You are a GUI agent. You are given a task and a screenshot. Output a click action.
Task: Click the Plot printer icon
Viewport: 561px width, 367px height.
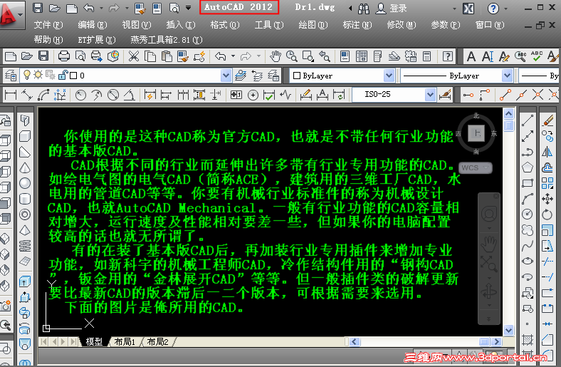[x=63, y=56]
